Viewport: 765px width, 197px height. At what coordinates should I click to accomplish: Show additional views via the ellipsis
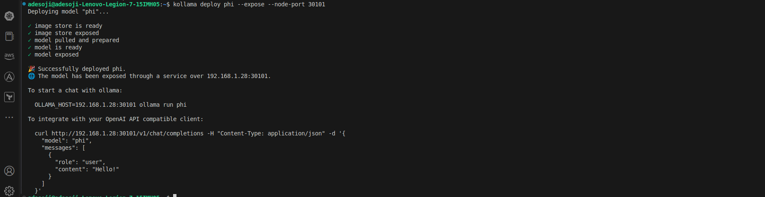click(x=9, y=117)
